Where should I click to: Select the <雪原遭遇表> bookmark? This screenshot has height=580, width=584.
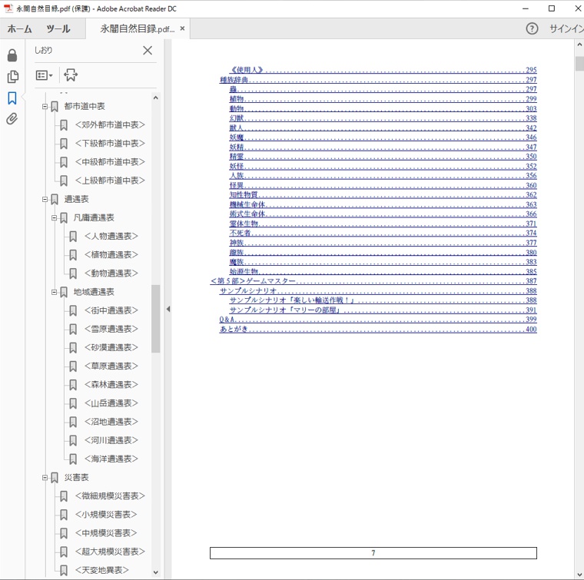point(111,329)
